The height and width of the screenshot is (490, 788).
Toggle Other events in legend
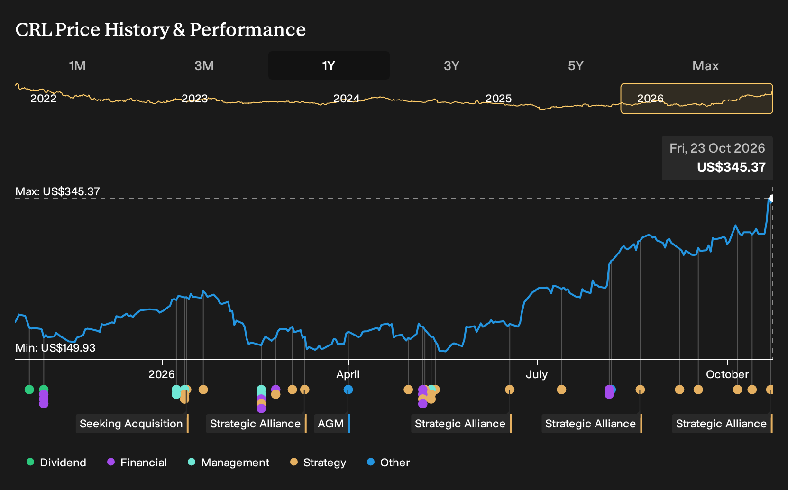(388, 463)
